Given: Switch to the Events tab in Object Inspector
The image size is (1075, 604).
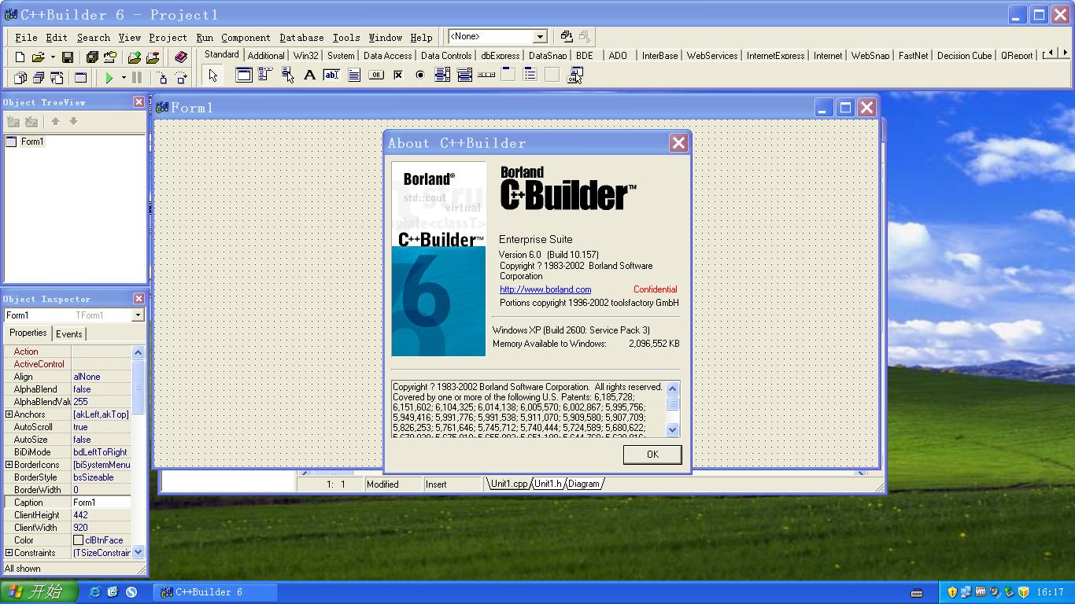Looking at the screenshot, I should point(69,333).
